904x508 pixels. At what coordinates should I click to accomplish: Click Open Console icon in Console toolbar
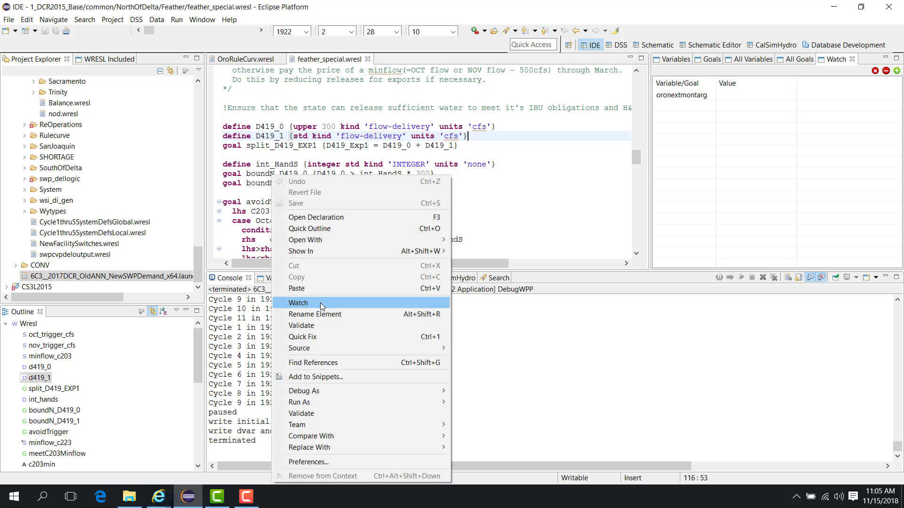[x=866, y=277]
